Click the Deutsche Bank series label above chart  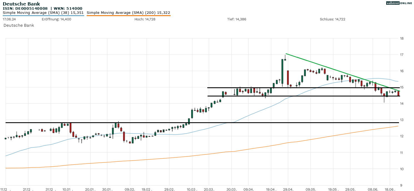click(19, 25)
